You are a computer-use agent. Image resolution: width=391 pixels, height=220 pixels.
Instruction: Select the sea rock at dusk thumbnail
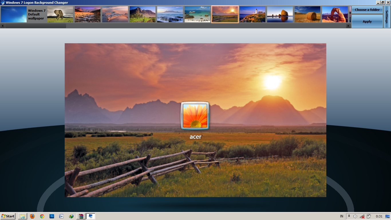(x=280, y=14)
